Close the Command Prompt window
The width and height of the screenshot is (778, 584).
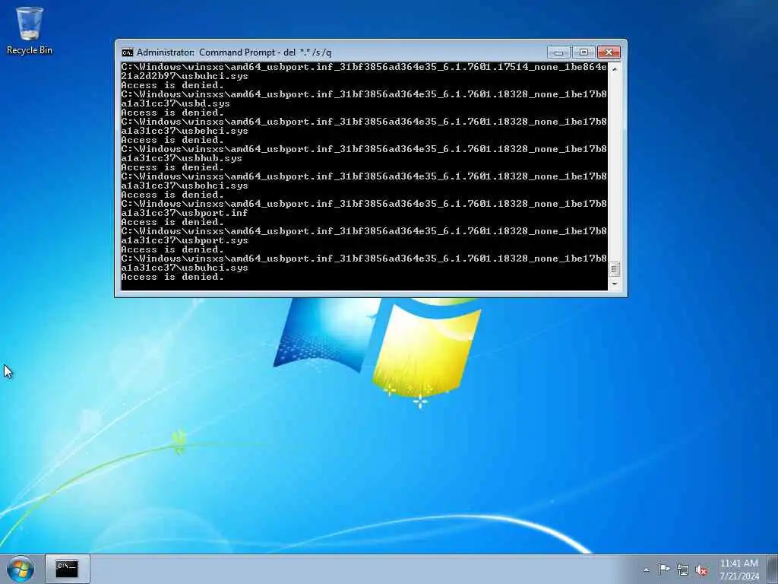point(609,52)
